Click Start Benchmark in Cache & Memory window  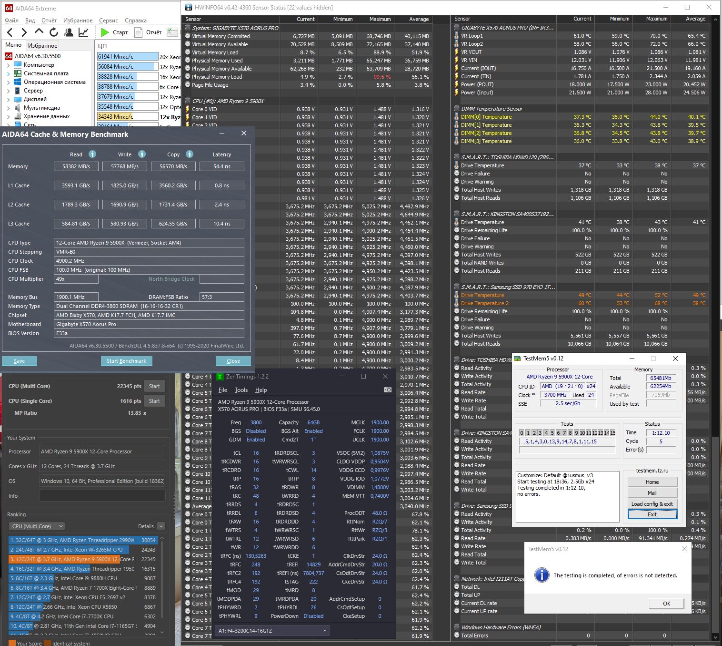(126, 361)
